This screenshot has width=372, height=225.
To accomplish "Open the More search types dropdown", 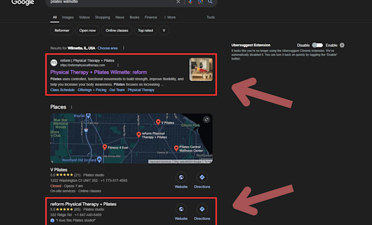I will [170, 18].
